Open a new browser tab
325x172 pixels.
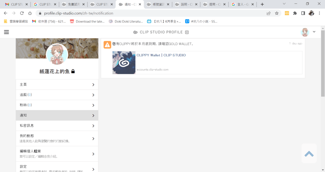click(262, 4)
